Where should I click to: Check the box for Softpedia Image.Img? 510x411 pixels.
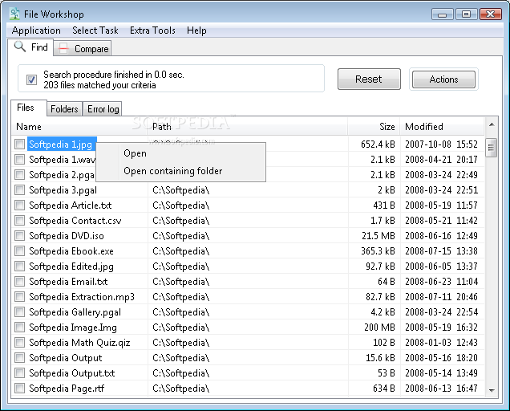tap(20, 327)
